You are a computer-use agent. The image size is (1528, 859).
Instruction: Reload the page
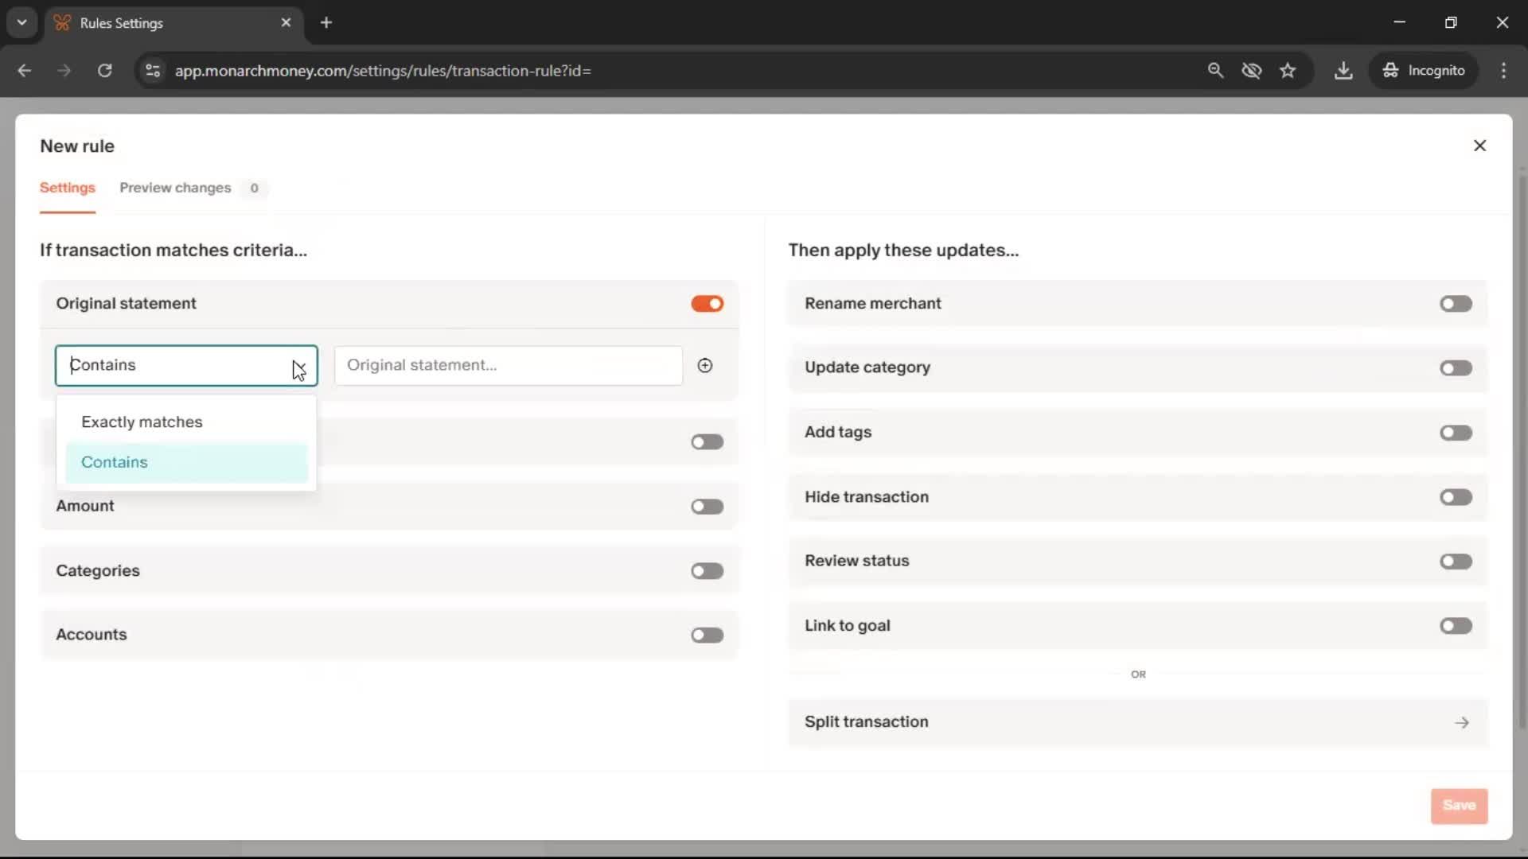(x=104, y=71)
